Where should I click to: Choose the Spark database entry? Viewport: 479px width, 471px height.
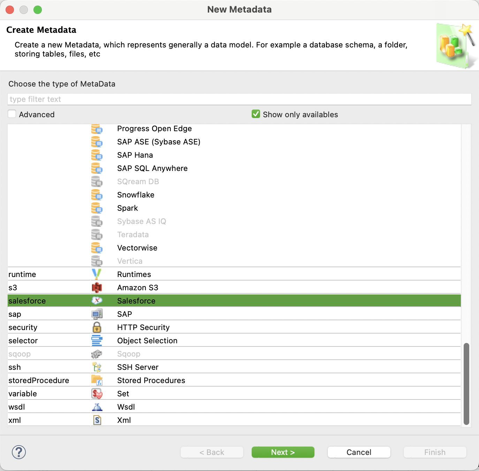tap(127, 208)
